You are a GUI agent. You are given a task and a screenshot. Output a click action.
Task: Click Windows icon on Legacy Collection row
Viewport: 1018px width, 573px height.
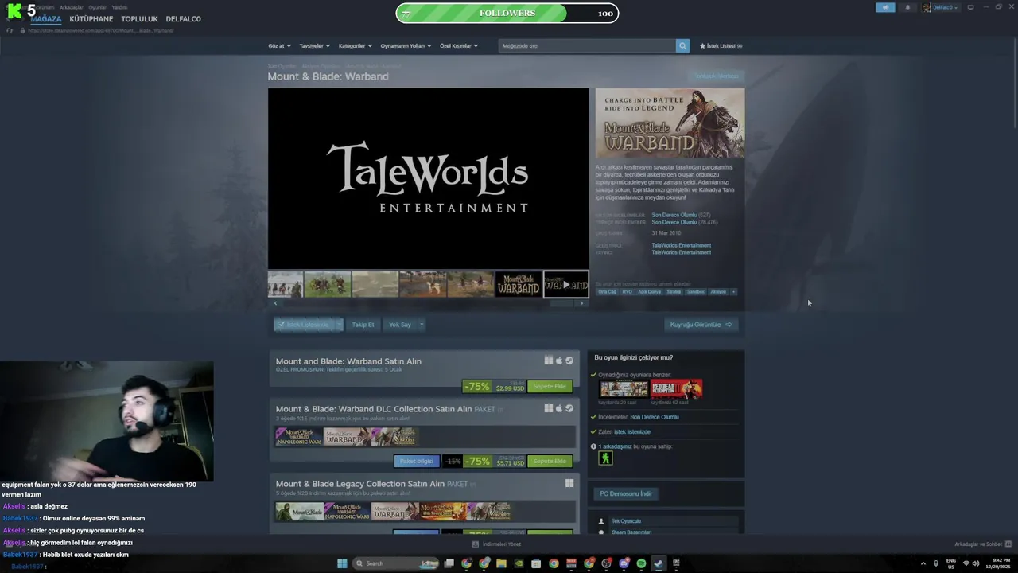tap(569, 483)
